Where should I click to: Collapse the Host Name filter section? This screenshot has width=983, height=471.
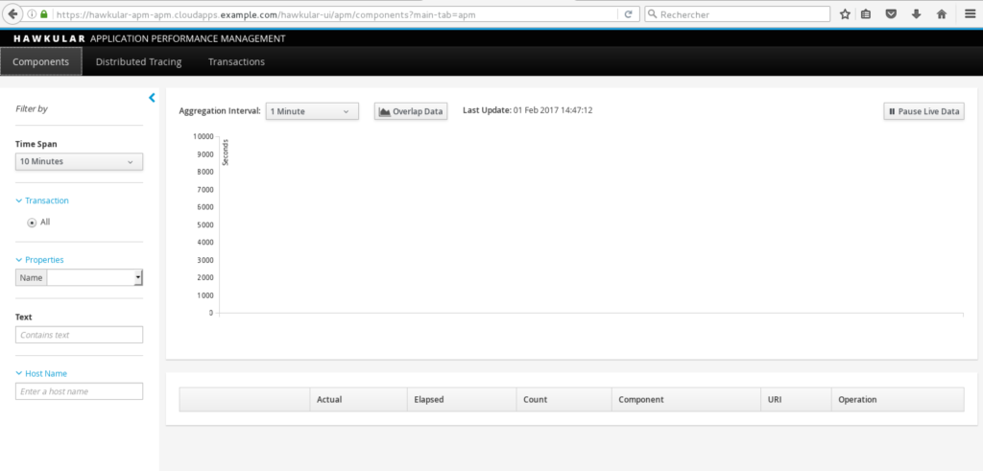41,373
